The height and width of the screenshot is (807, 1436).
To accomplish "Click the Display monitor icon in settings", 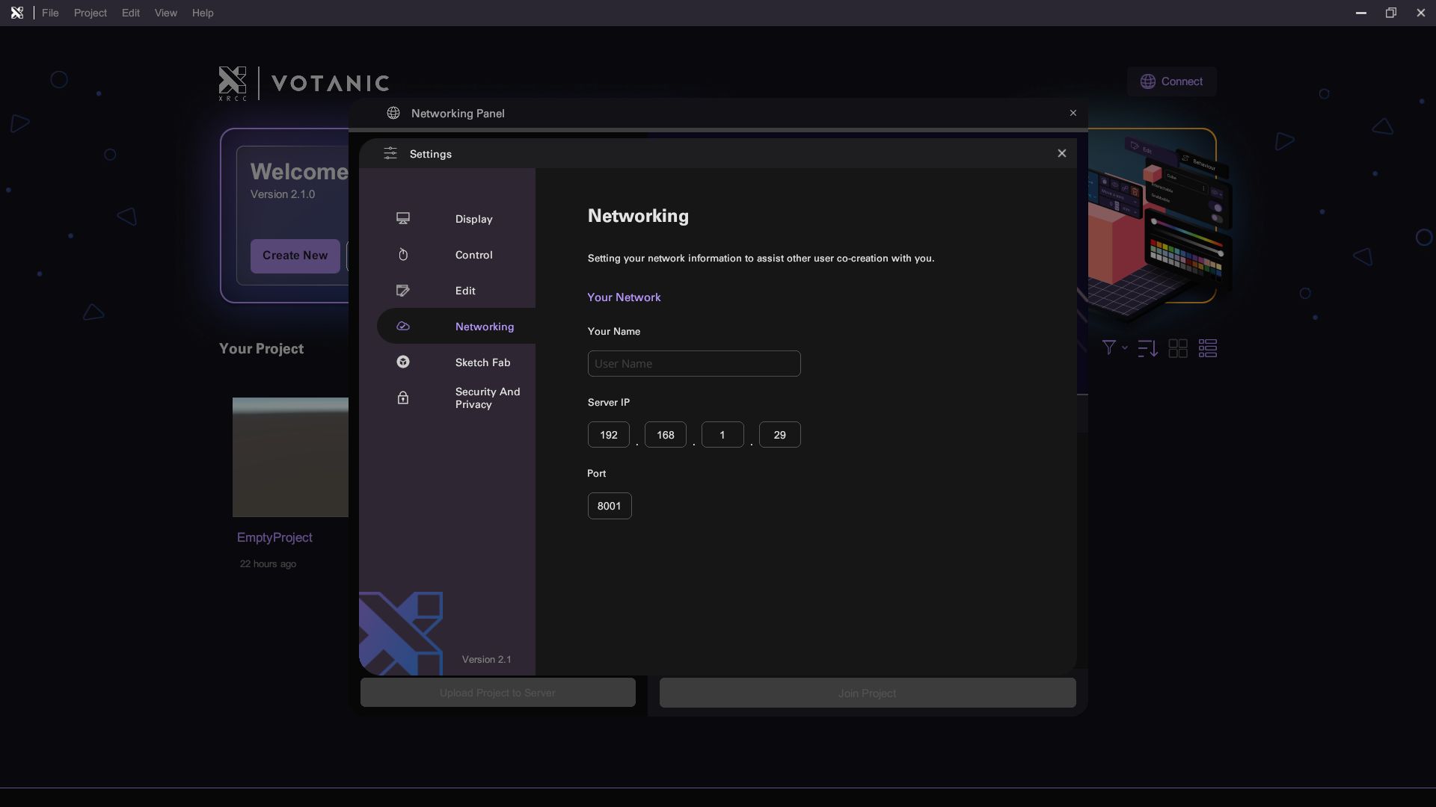I will 402,218.
